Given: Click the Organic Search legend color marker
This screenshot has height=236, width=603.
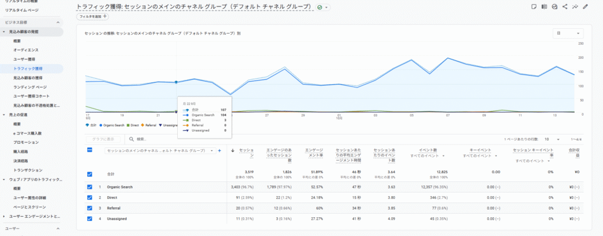Looking at the screenshot, I should (x=102, y=124).
